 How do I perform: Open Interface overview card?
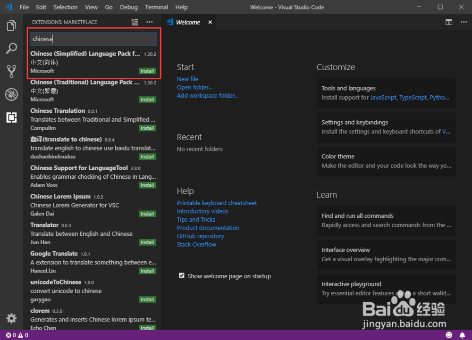click(386, 255)
